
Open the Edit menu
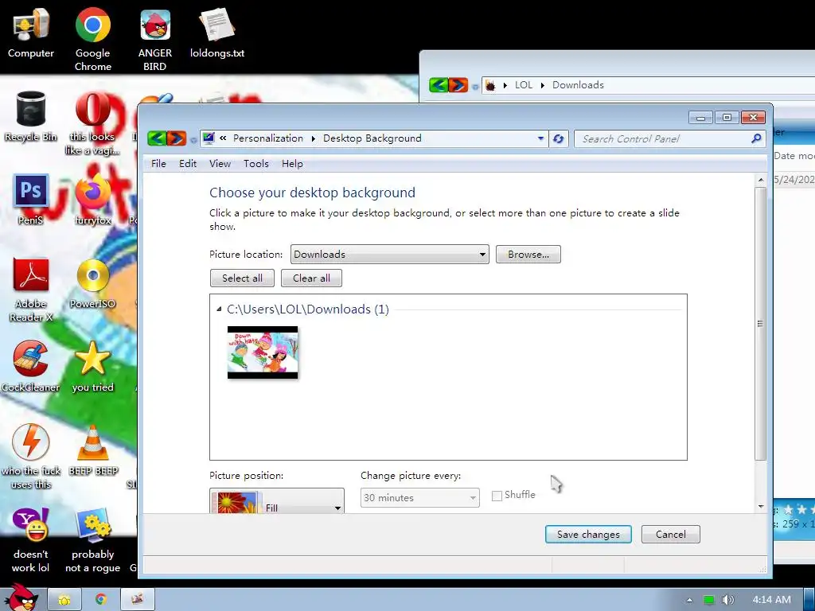188,164
